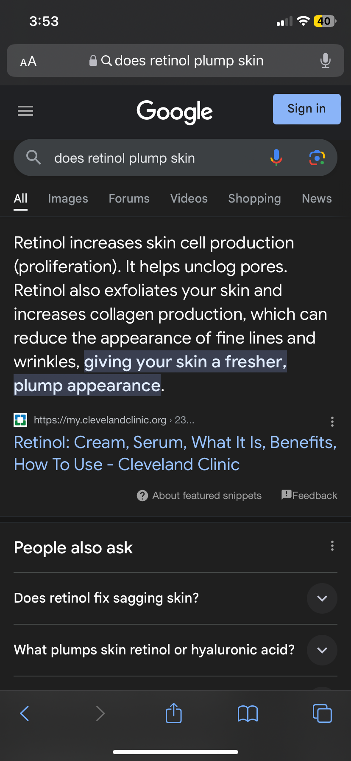Select the Shopping results tab

[254, 199]
